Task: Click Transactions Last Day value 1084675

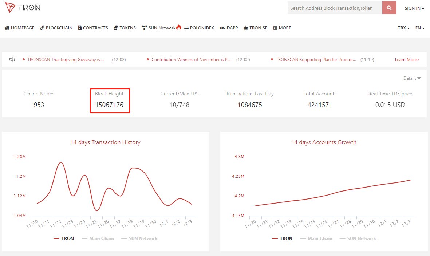Action: 250,105
